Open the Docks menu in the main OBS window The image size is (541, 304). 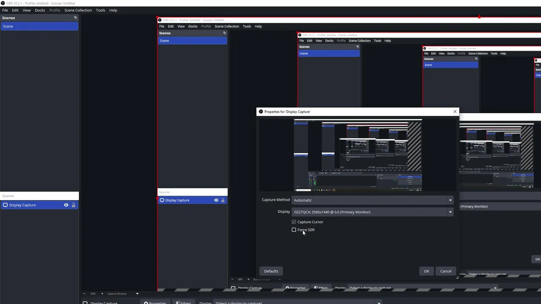coord(40,10)
